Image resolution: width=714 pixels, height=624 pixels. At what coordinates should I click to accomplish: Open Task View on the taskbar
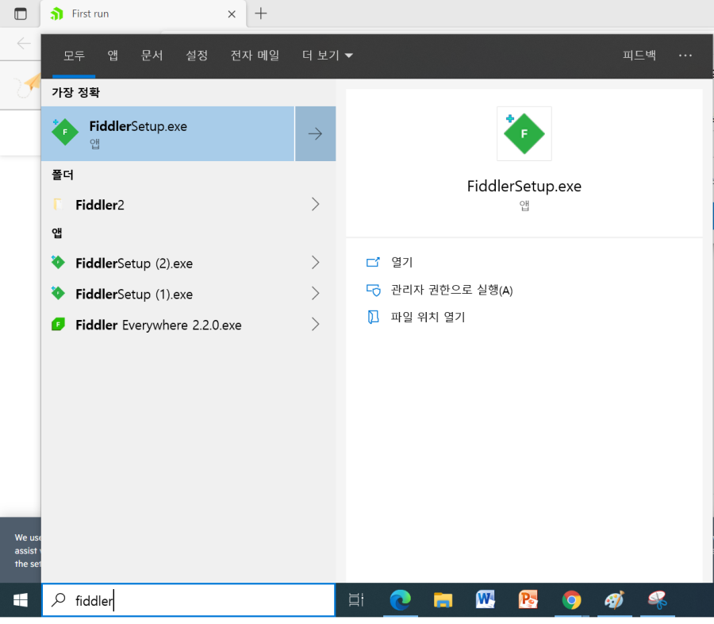point(356,600)
